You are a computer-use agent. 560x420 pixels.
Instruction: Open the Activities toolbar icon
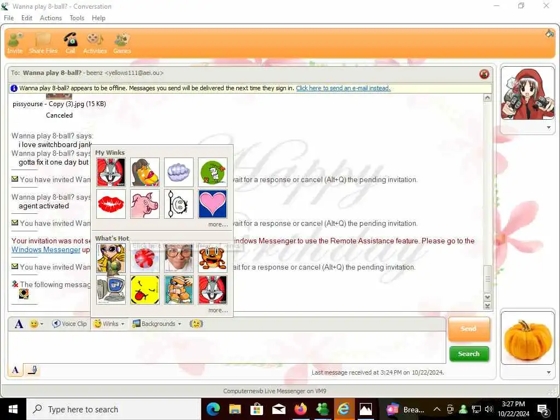[95, 43]
